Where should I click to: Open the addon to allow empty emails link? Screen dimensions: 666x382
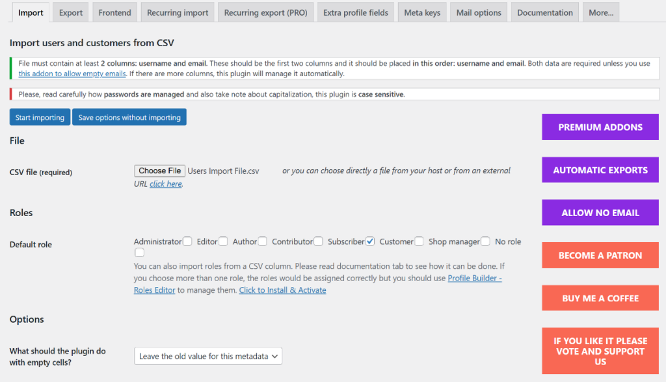pos(72,74)
